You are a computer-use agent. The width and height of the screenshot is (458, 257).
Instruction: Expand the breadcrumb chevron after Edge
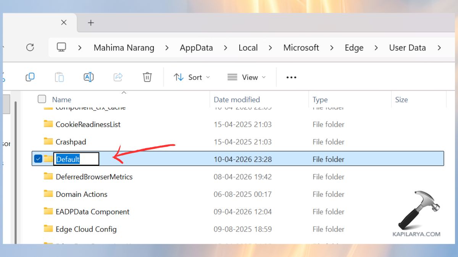pos(376,48)
